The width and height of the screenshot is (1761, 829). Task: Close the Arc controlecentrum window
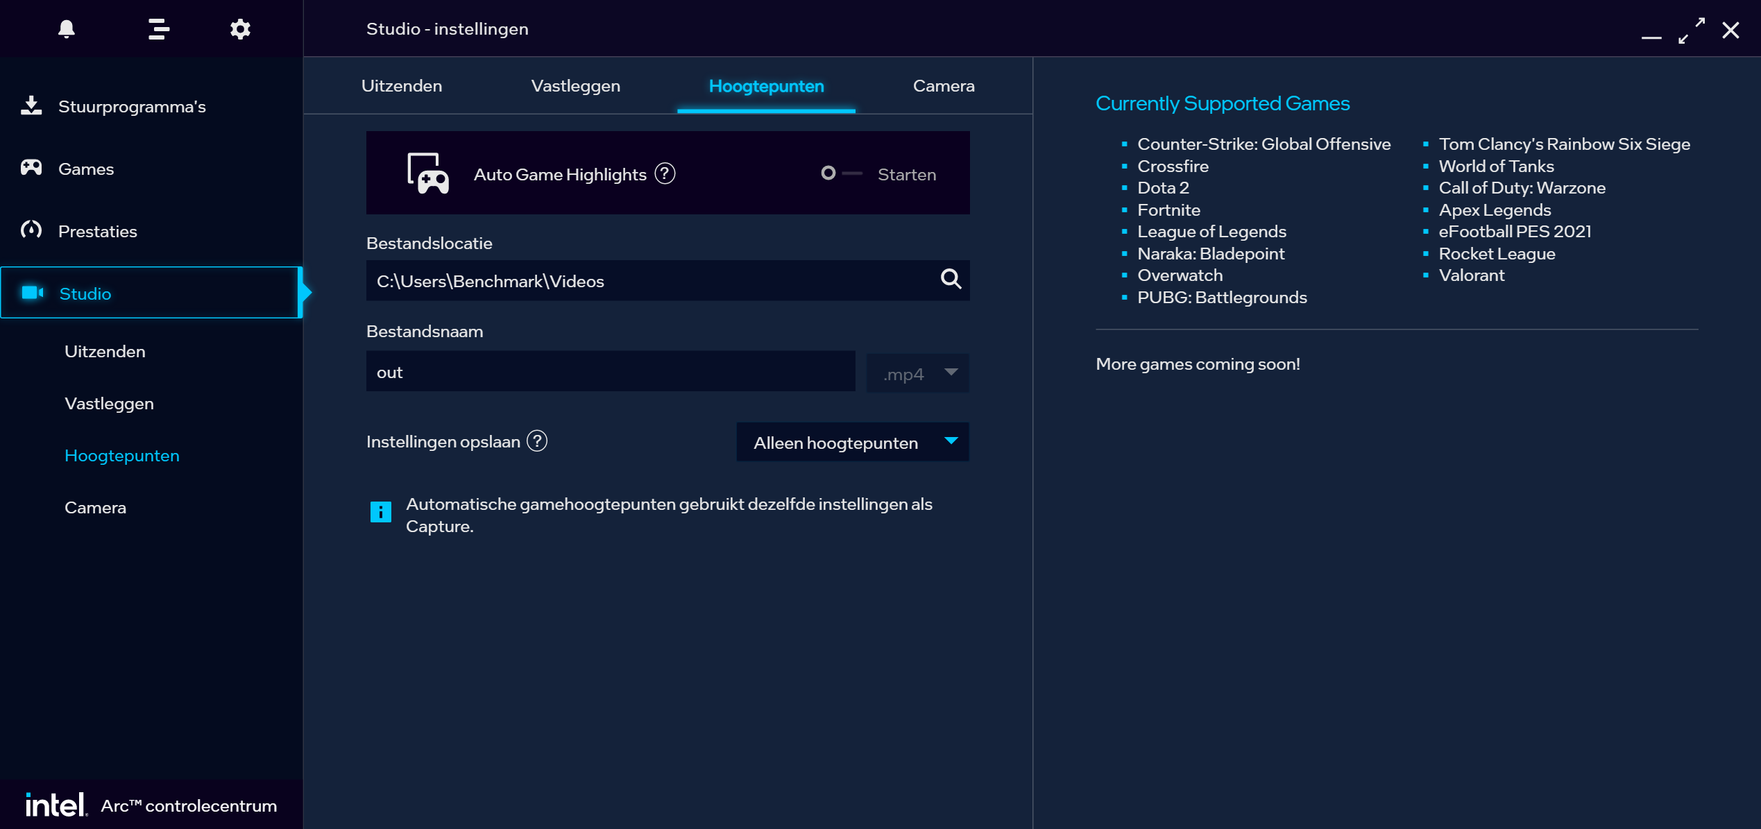[x=1730, y=30]
